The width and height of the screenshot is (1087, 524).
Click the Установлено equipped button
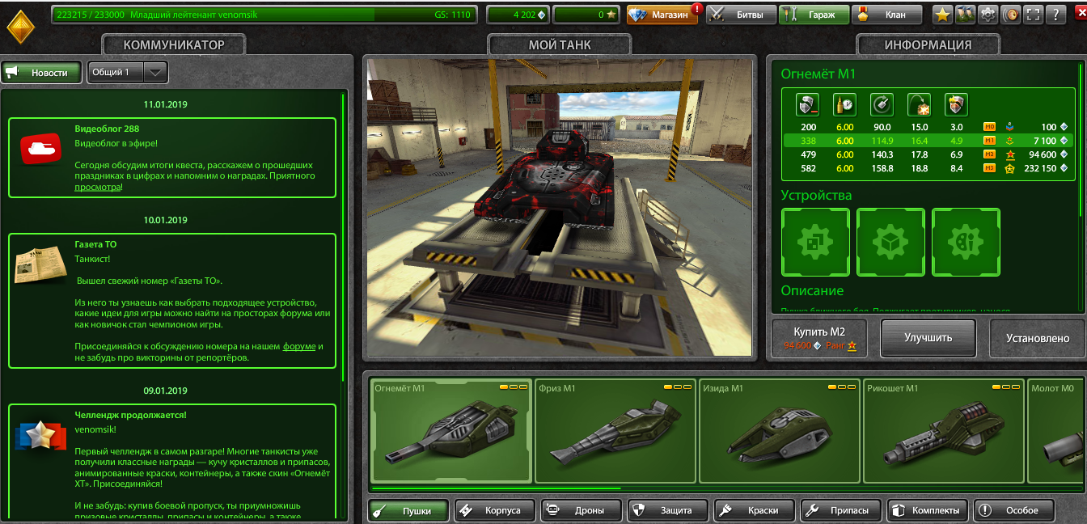[x=1038, y=338]
